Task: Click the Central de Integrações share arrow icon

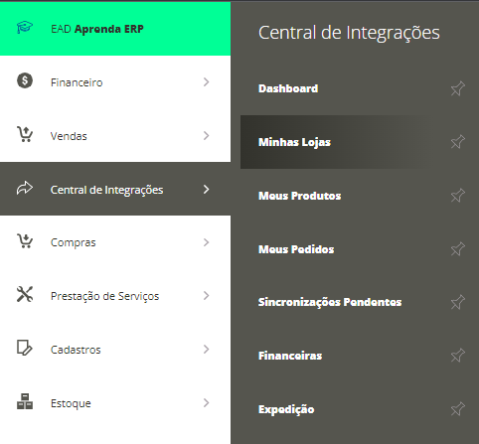Action: pos(25,189)
